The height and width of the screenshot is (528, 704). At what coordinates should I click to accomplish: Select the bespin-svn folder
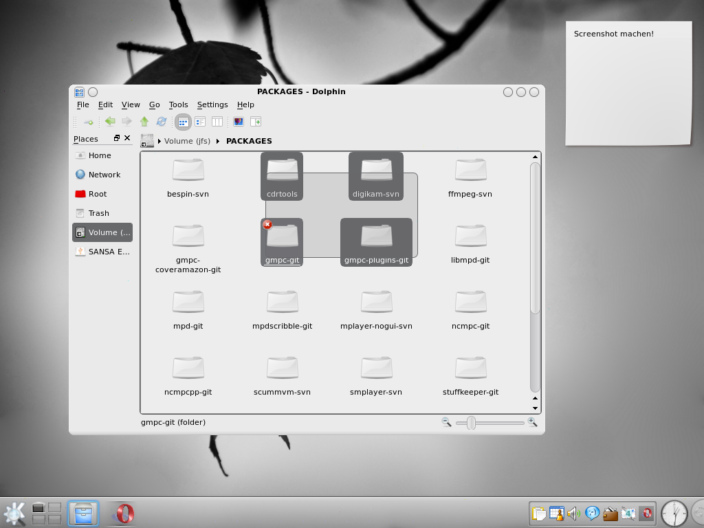coord(188,178)
